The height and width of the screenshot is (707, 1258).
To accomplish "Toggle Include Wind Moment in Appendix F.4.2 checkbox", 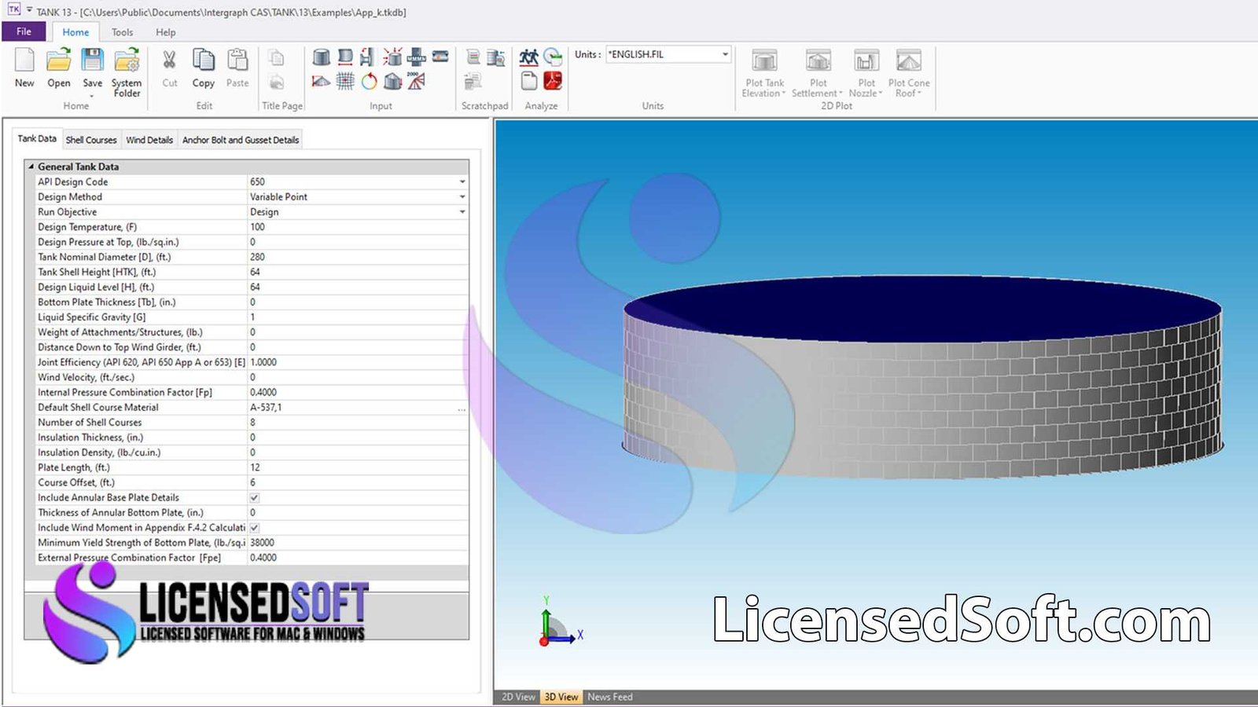I will (254, 528).
